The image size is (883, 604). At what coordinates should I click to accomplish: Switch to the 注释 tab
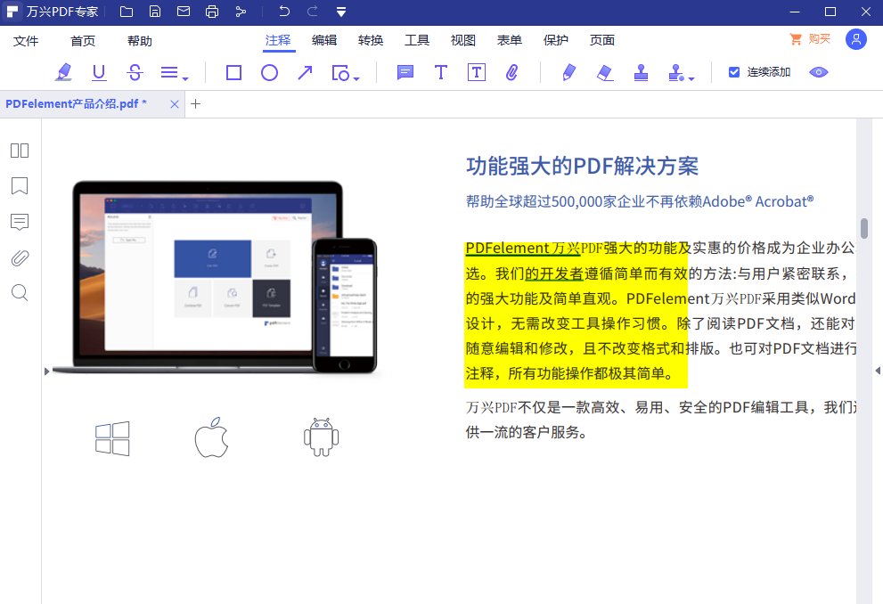pyautogui.click(x=278, y=40)
